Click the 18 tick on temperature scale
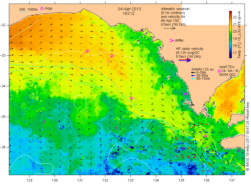Viewport: 251px width, 184px height. (x=235, y=46)
